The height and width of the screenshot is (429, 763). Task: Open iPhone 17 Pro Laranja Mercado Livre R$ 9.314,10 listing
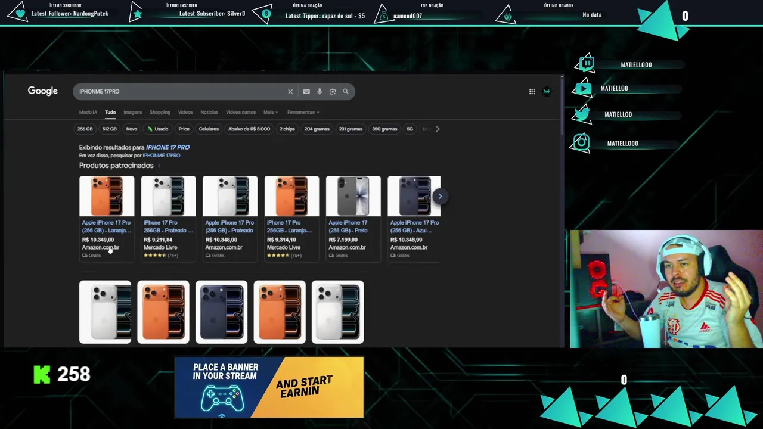(x=291, y=226)
